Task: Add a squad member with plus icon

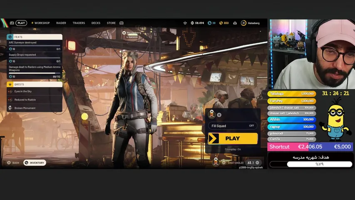Action: pos(219,115)
